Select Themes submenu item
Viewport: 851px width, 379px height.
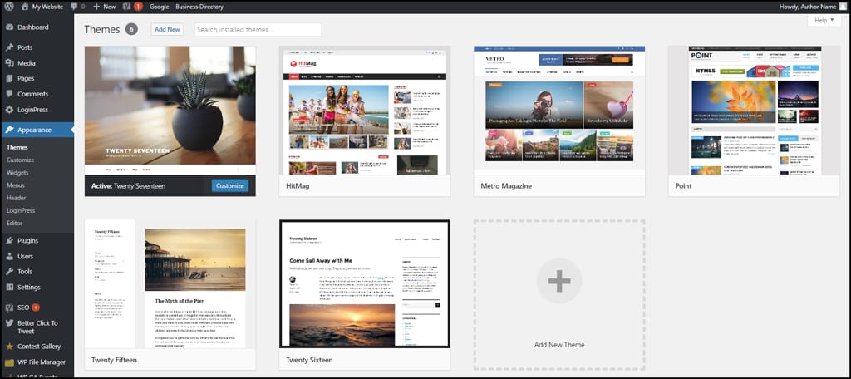(x=17, y=147)
